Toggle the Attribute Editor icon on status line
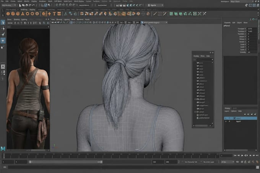This screenshot has height=173, width=260. point(250,5)
